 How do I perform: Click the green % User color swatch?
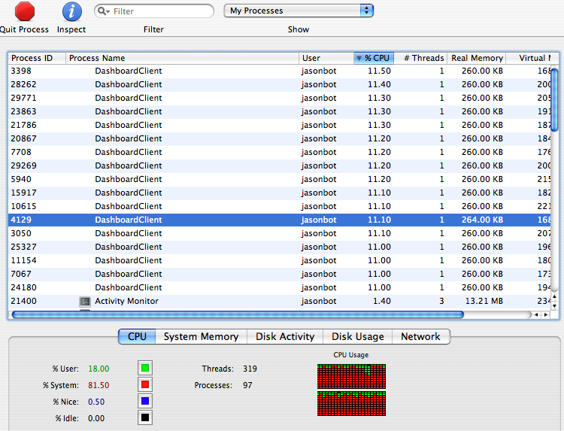pos(145,368)
